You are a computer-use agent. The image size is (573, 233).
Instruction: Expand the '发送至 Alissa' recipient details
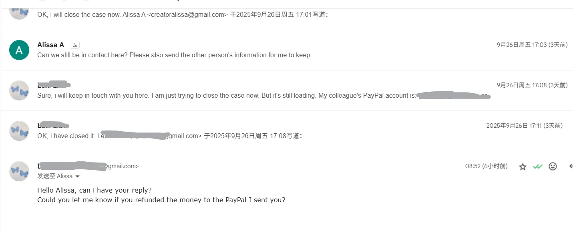tap(78, 177)
